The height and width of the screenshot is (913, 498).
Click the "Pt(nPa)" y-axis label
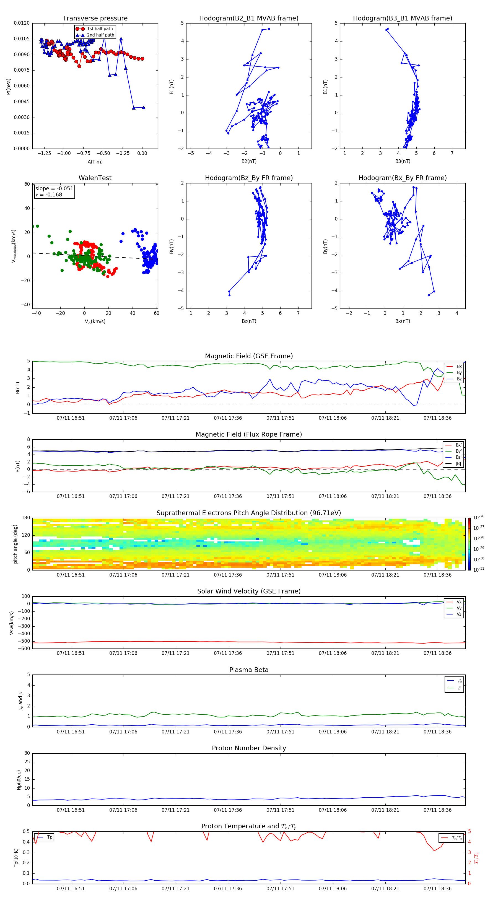9,86
